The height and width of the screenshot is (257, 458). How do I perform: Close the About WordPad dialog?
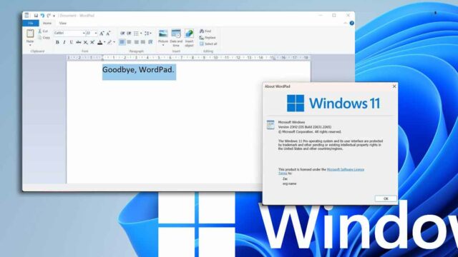tap(394, 86)
